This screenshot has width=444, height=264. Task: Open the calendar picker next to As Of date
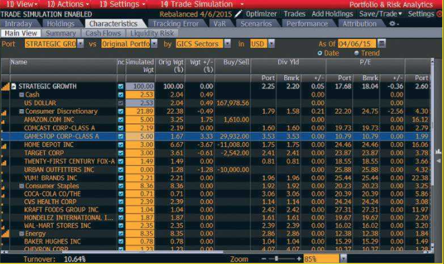click(x=381, y=43)
